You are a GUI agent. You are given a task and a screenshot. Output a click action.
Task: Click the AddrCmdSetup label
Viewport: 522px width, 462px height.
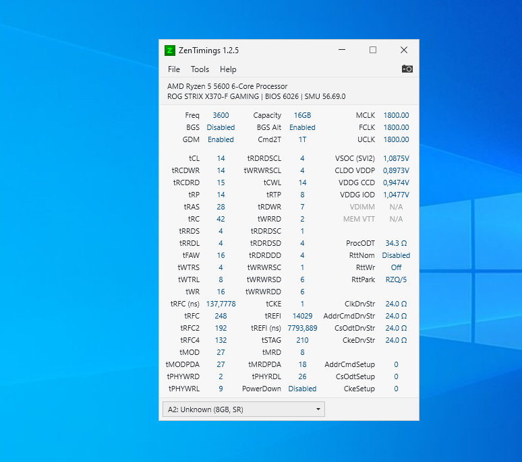pos(350,364)
